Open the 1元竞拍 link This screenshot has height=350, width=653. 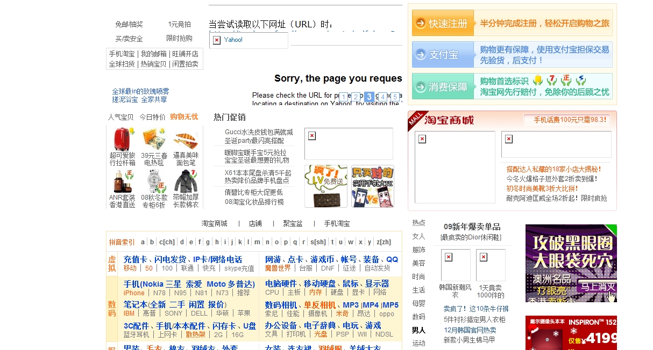click(179, 24)
